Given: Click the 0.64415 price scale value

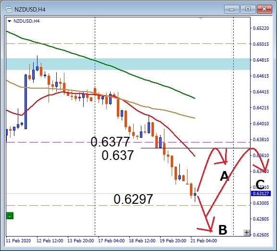Looking at the screenshot, I should (x=261, y=92).
